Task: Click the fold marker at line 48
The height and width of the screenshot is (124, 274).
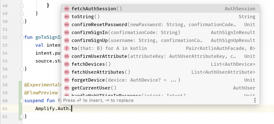Action: (x=22, y=6)
